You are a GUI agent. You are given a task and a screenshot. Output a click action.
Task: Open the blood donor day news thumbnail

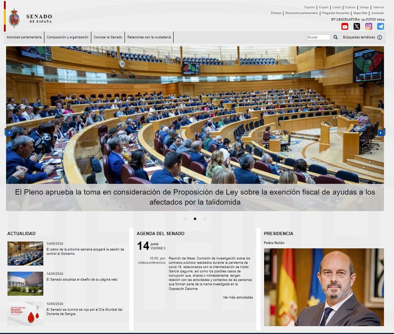[x=25, y=314]
